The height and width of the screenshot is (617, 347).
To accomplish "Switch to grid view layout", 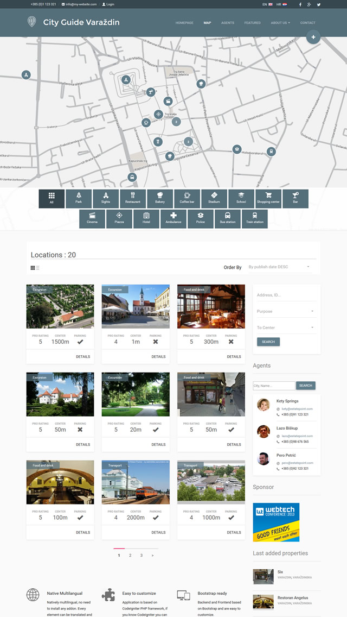I will 33,268.
